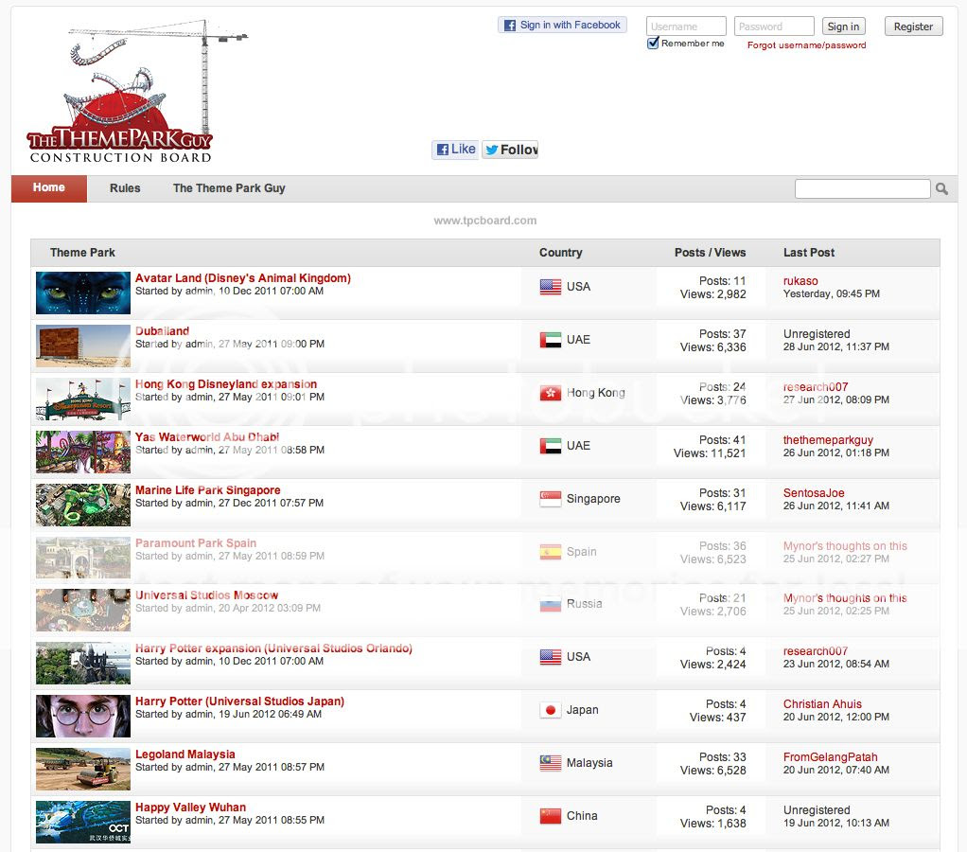Open Hong Kong Disneyland expansion thread
The width and height of the screenshot is (967, 852).
pos(226,384)
